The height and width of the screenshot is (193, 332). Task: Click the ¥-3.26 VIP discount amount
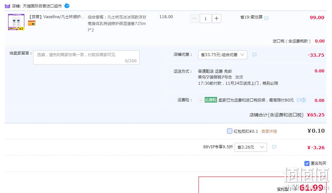(316, 148)
